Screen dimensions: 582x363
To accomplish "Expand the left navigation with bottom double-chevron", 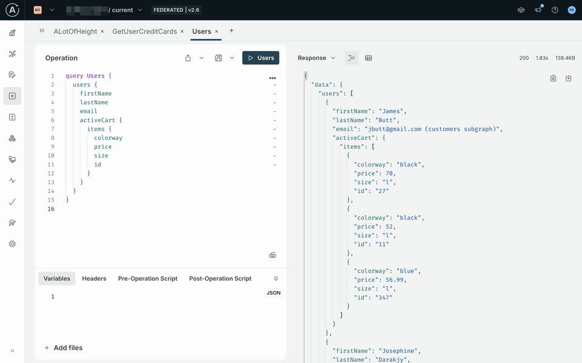I will click(x=12, y=350).
